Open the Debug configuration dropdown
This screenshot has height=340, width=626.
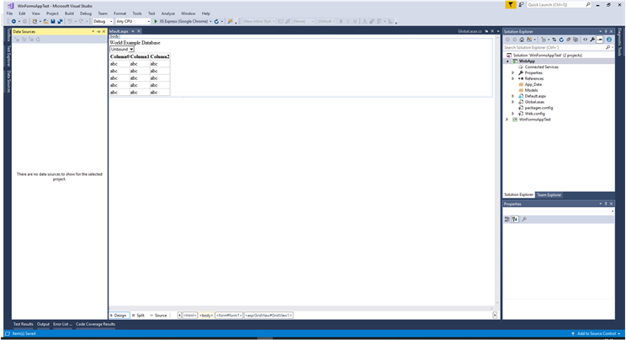point(102,22)
